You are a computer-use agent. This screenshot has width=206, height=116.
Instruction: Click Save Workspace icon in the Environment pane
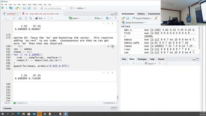(x=127, y=18)
